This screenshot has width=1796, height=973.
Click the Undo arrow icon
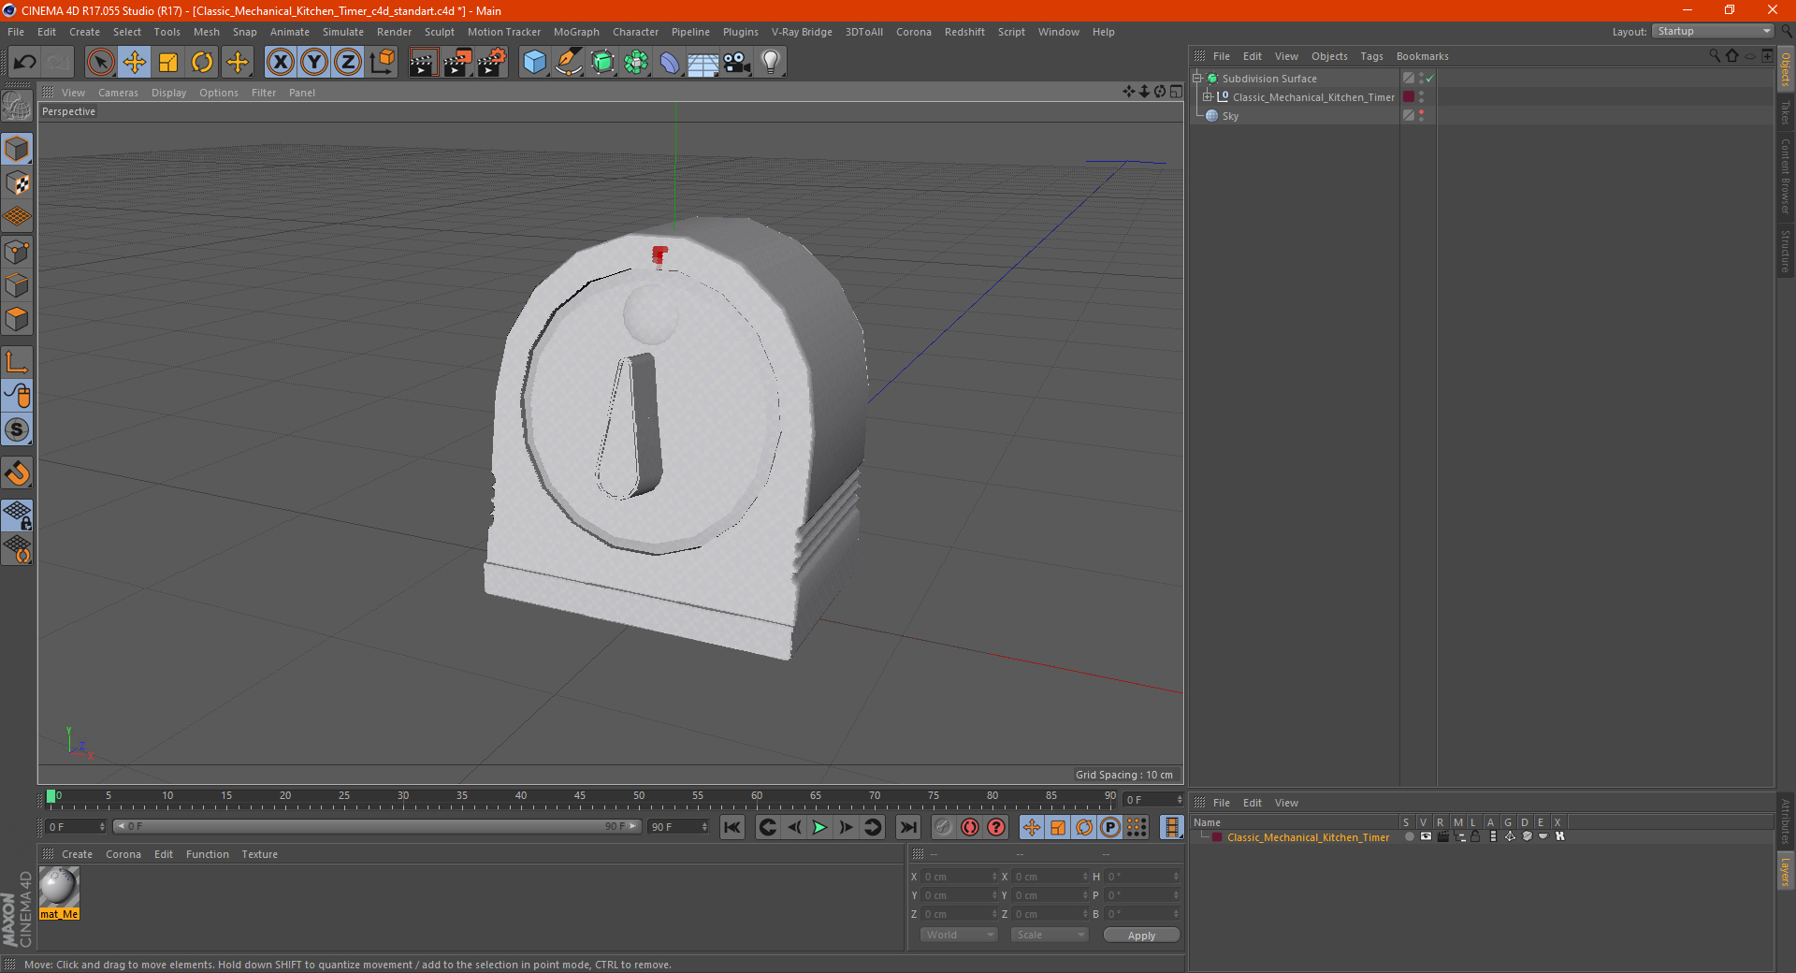click(25, 63)
